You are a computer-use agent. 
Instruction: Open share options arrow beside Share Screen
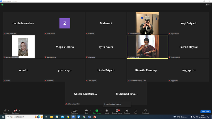point(101,111)
